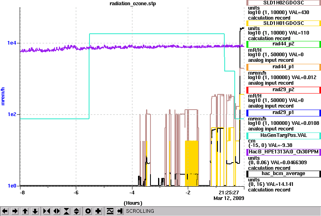This screenshot has width=321, height=216.
Task: Click the (Hours) x-axis label
Action: 133,203
